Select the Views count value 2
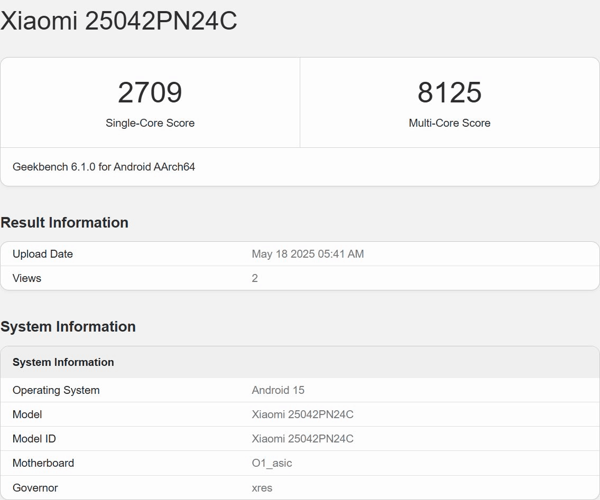Image resolution: width=600 pixels, height=500 pixels. [255, 278]
